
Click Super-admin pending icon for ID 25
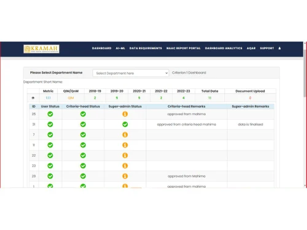click(x=125, y=114)
